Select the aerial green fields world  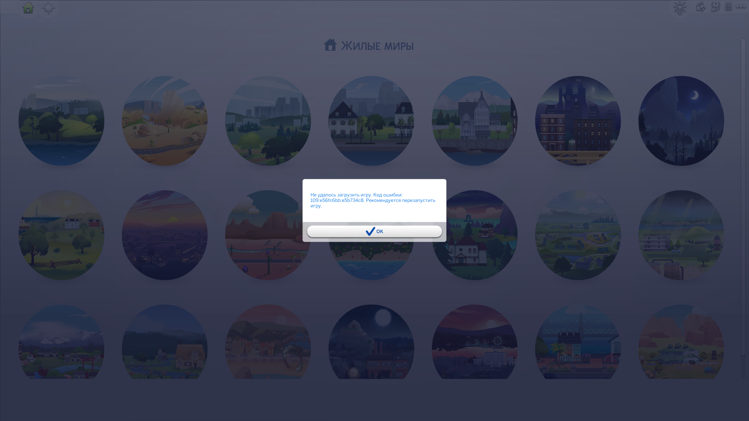point(578,235)
